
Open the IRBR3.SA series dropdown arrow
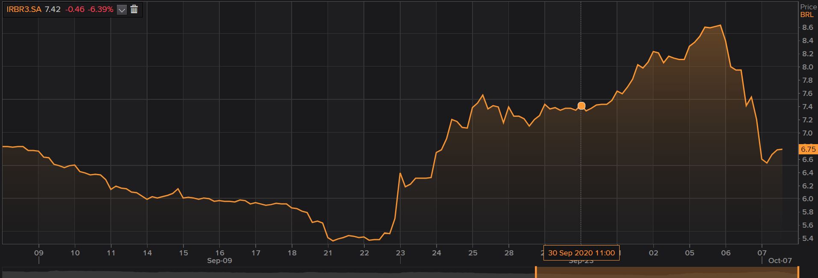(x=122, y=9)
